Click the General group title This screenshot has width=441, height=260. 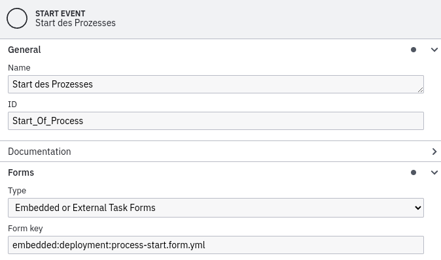pyautogui.click(x=24, y=50)
